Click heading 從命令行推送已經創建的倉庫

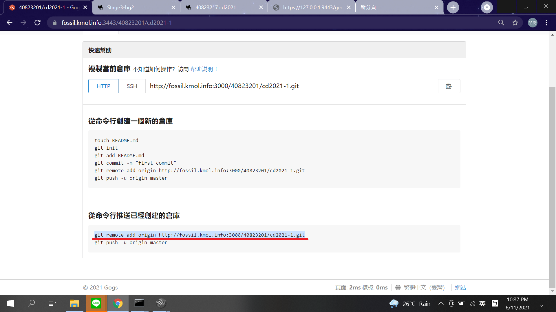(134, 216)
